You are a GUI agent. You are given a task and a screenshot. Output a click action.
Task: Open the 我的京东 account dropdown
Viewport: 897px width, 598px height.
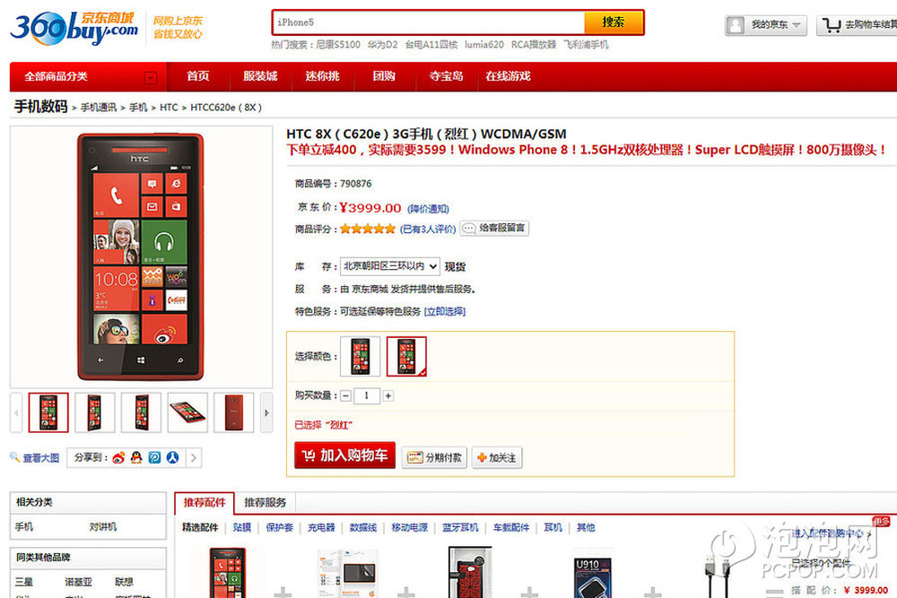766,25
